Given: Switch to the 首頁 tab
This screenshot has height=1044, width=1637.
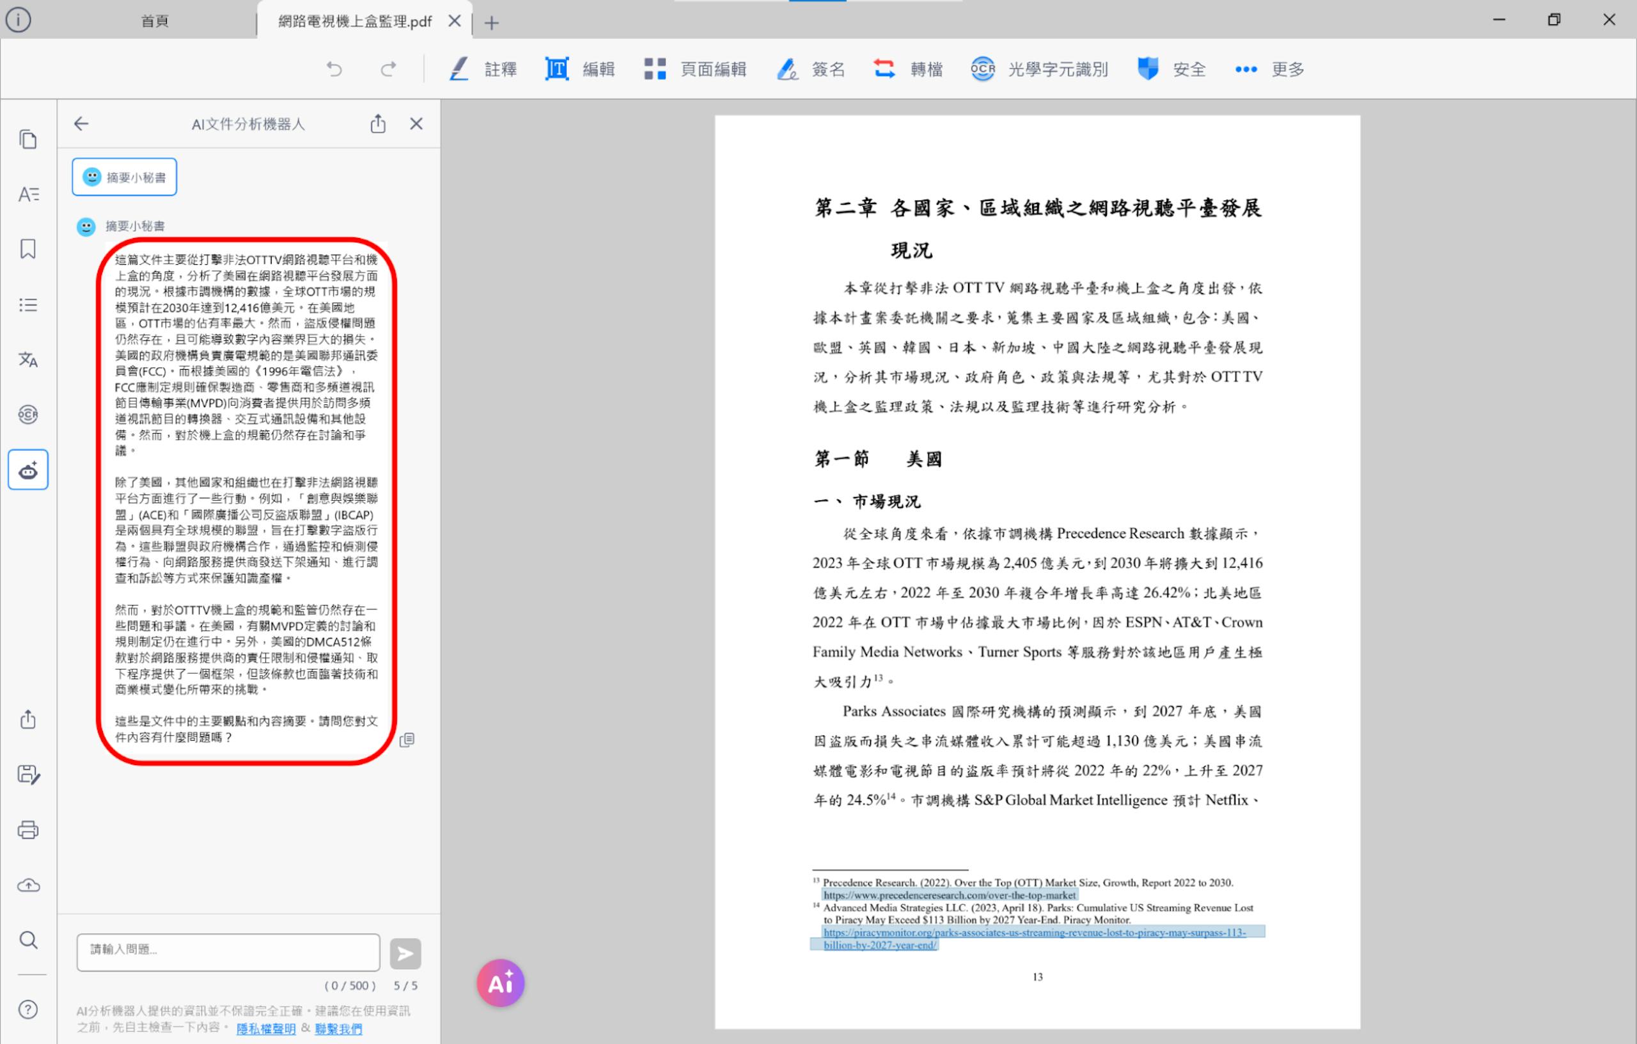Looking at the screenshot, I should click(x=154, y=21).
